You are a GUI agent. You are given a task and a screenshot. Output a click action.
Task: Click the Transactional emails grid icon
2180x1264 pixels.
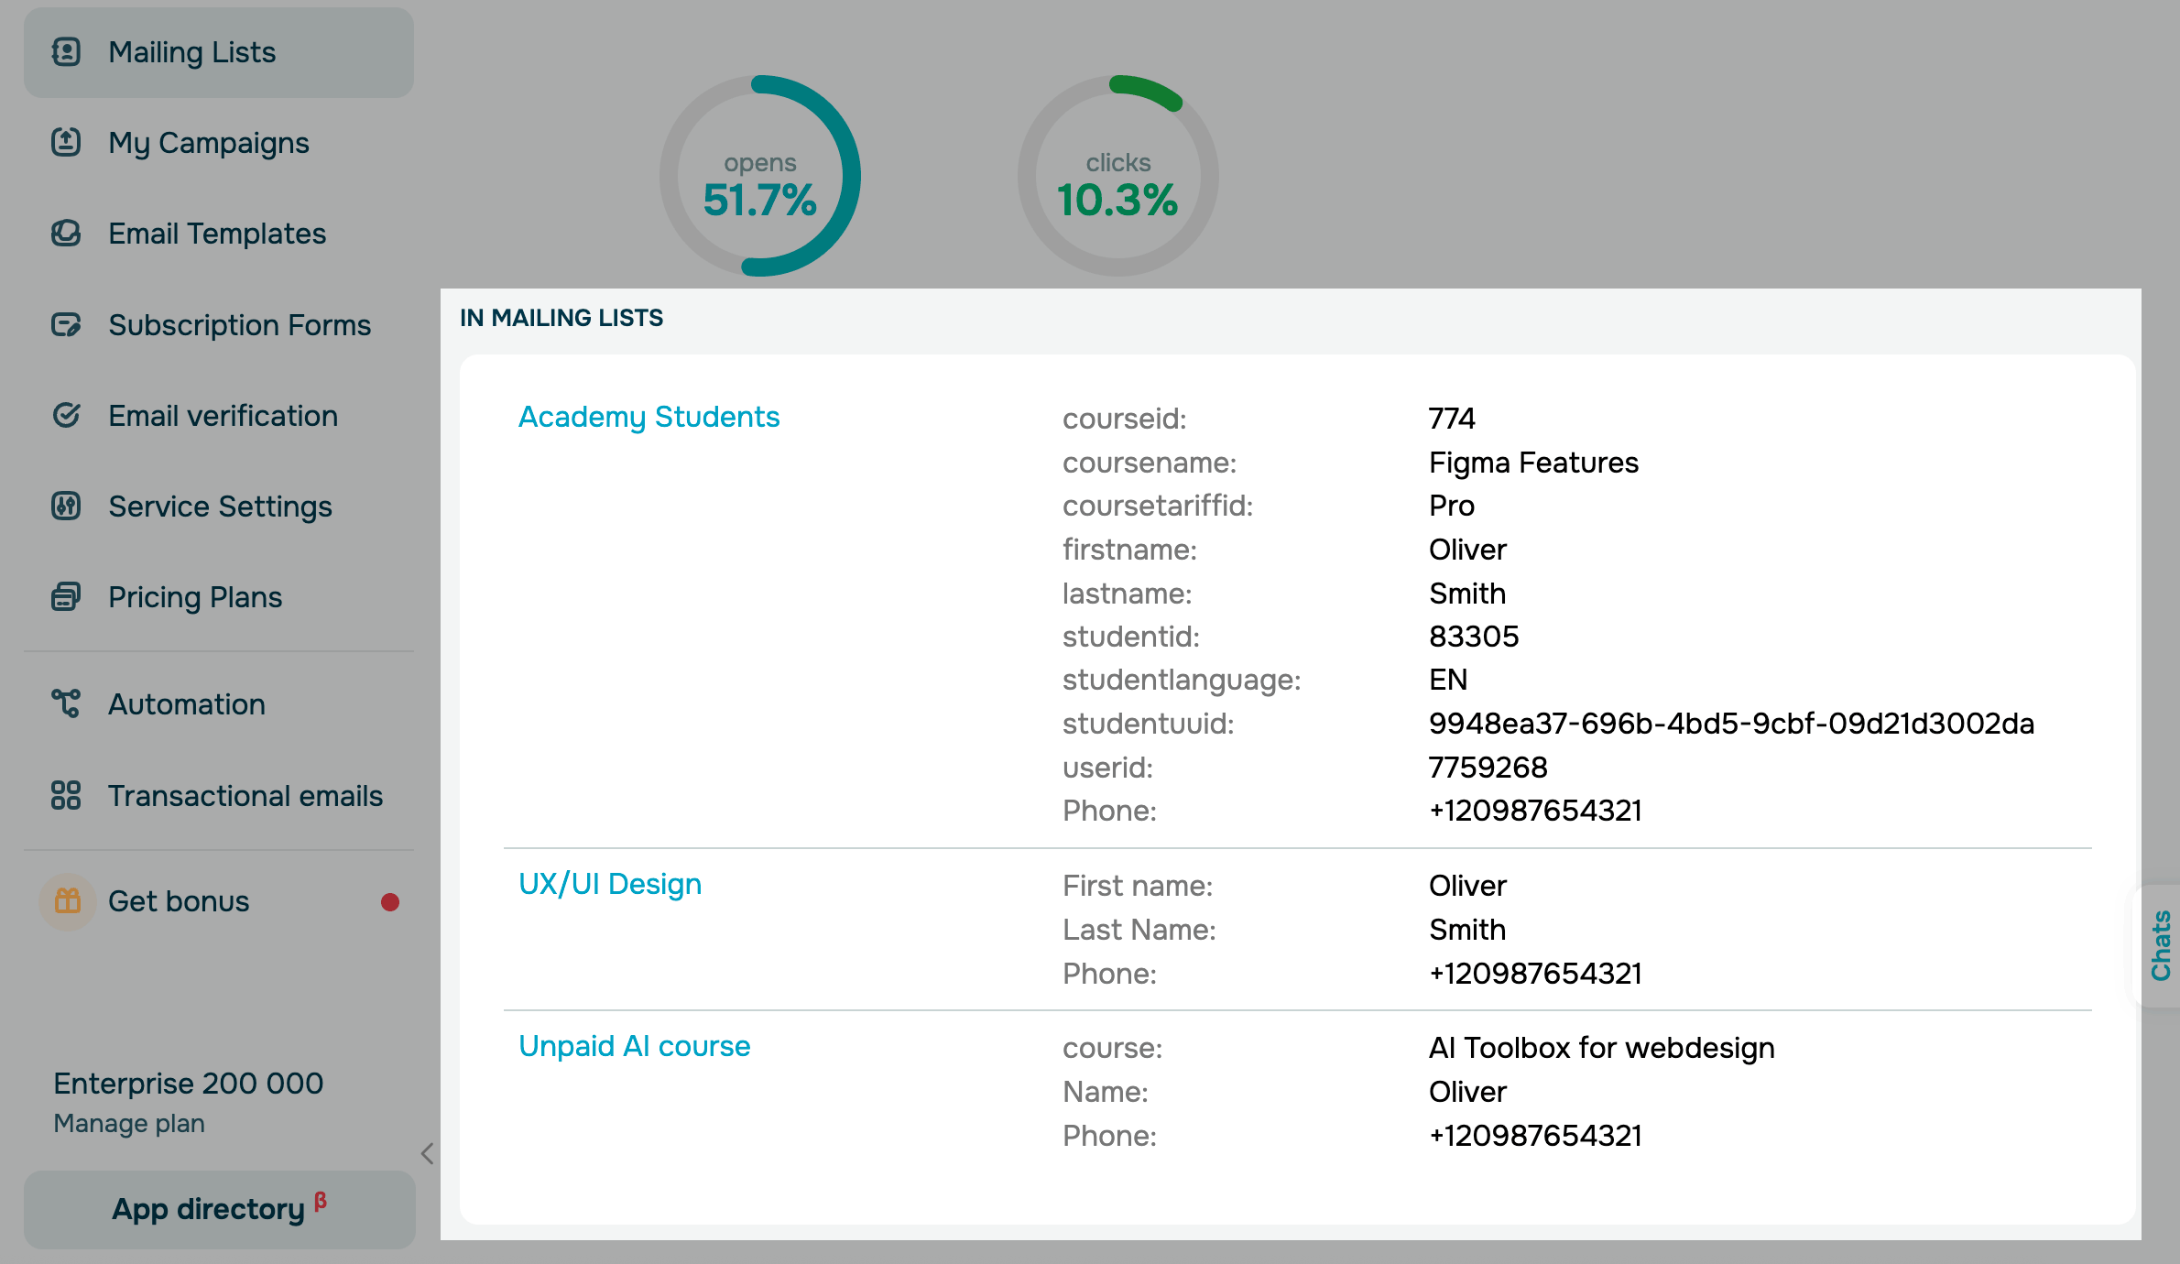click(66, 795)
